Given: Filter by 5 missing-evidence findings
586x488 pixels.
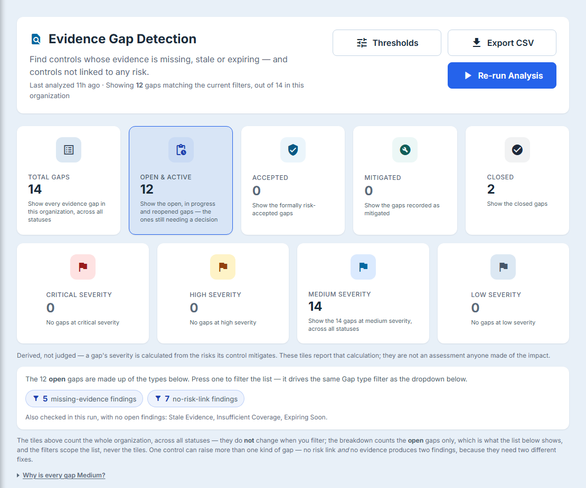Looking at the screenshot, I should pyautogui.click(x=84, y=399).
